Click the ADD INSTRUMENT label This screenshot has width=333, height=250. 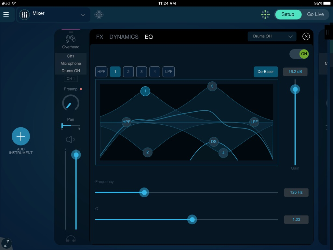pyautogui.click(x=21, y=151)
